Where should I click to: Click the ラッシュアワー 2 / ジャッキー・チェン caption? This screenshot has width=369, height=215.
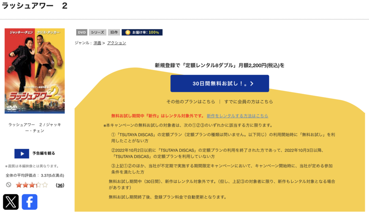[35, 127]
